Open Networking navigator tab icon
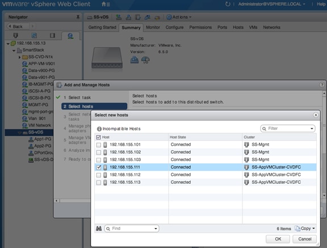The width and height of the screenshot is (327, 248). pyautogui.click(x=70, y=36)
